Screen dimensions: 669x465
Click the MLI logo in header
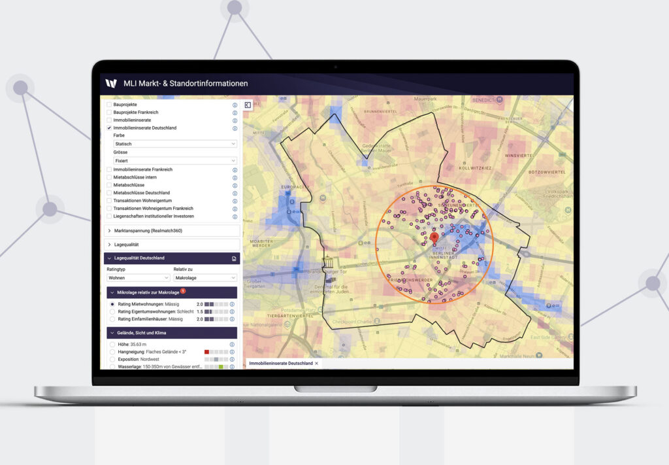[111, 83]
